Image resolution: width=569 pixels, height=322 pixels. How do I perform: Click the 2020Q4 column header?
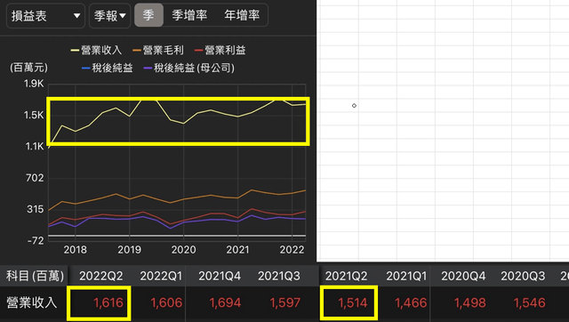[x=463, y=277]
